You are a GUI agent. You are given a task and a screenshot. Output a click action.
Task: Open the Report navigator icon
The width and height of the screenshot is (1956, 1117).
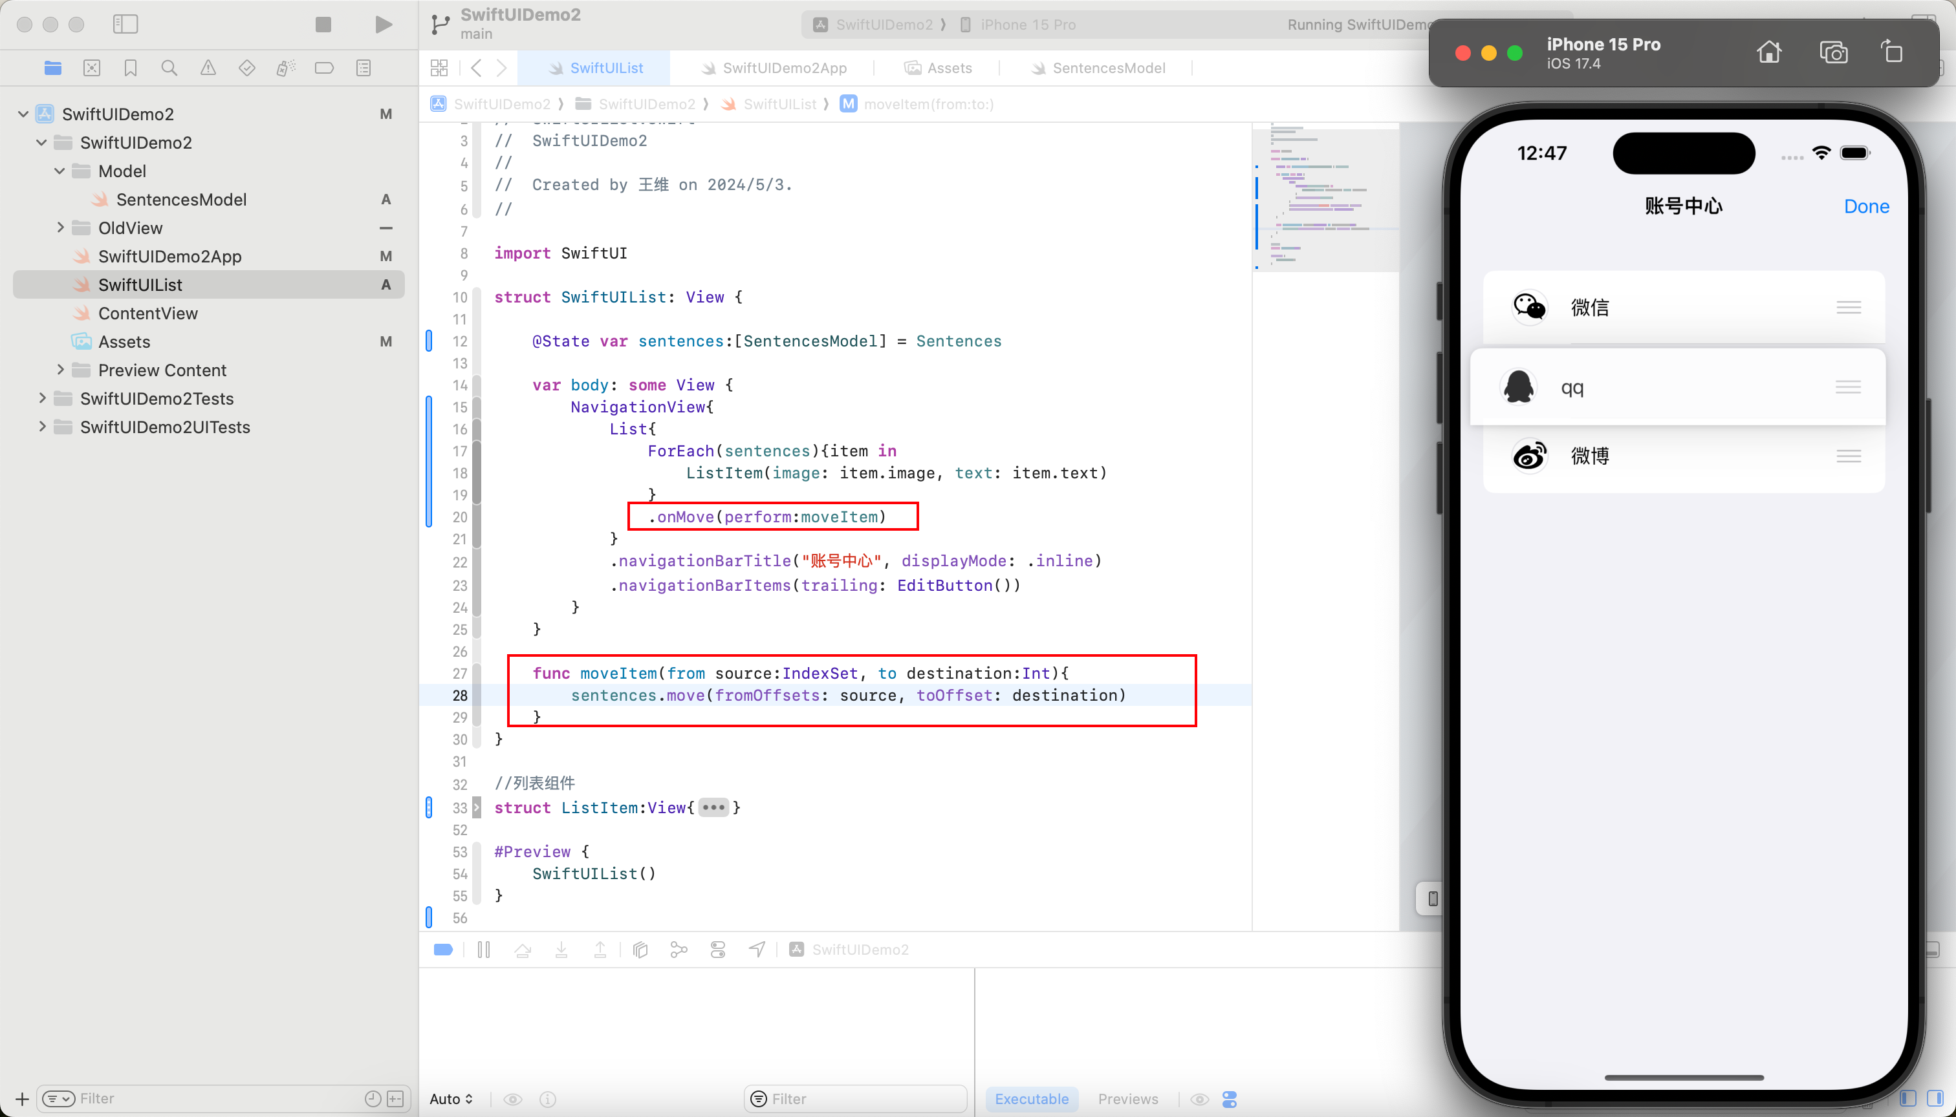click(364, 69)
